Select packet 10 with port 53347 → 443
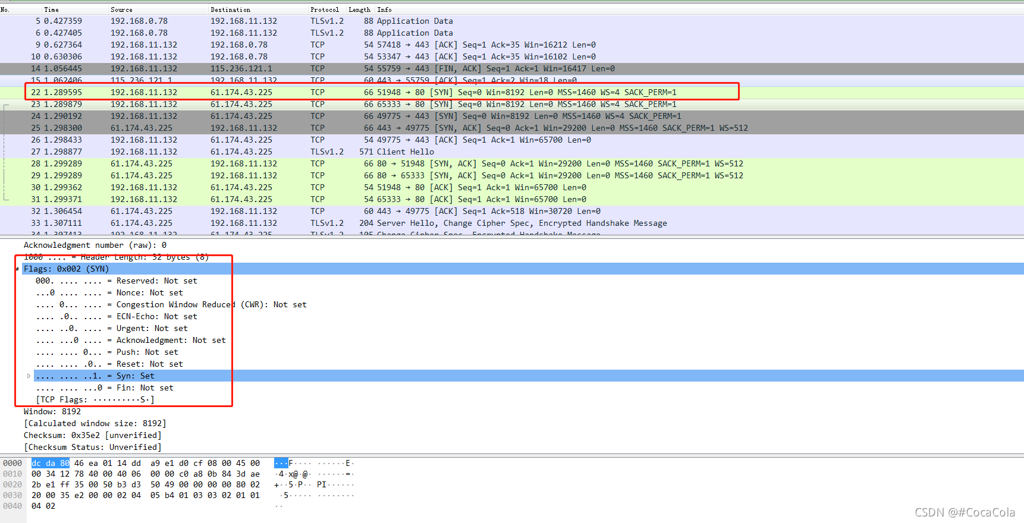Screen dimensions: 1024x523 [x=512, y=56]
